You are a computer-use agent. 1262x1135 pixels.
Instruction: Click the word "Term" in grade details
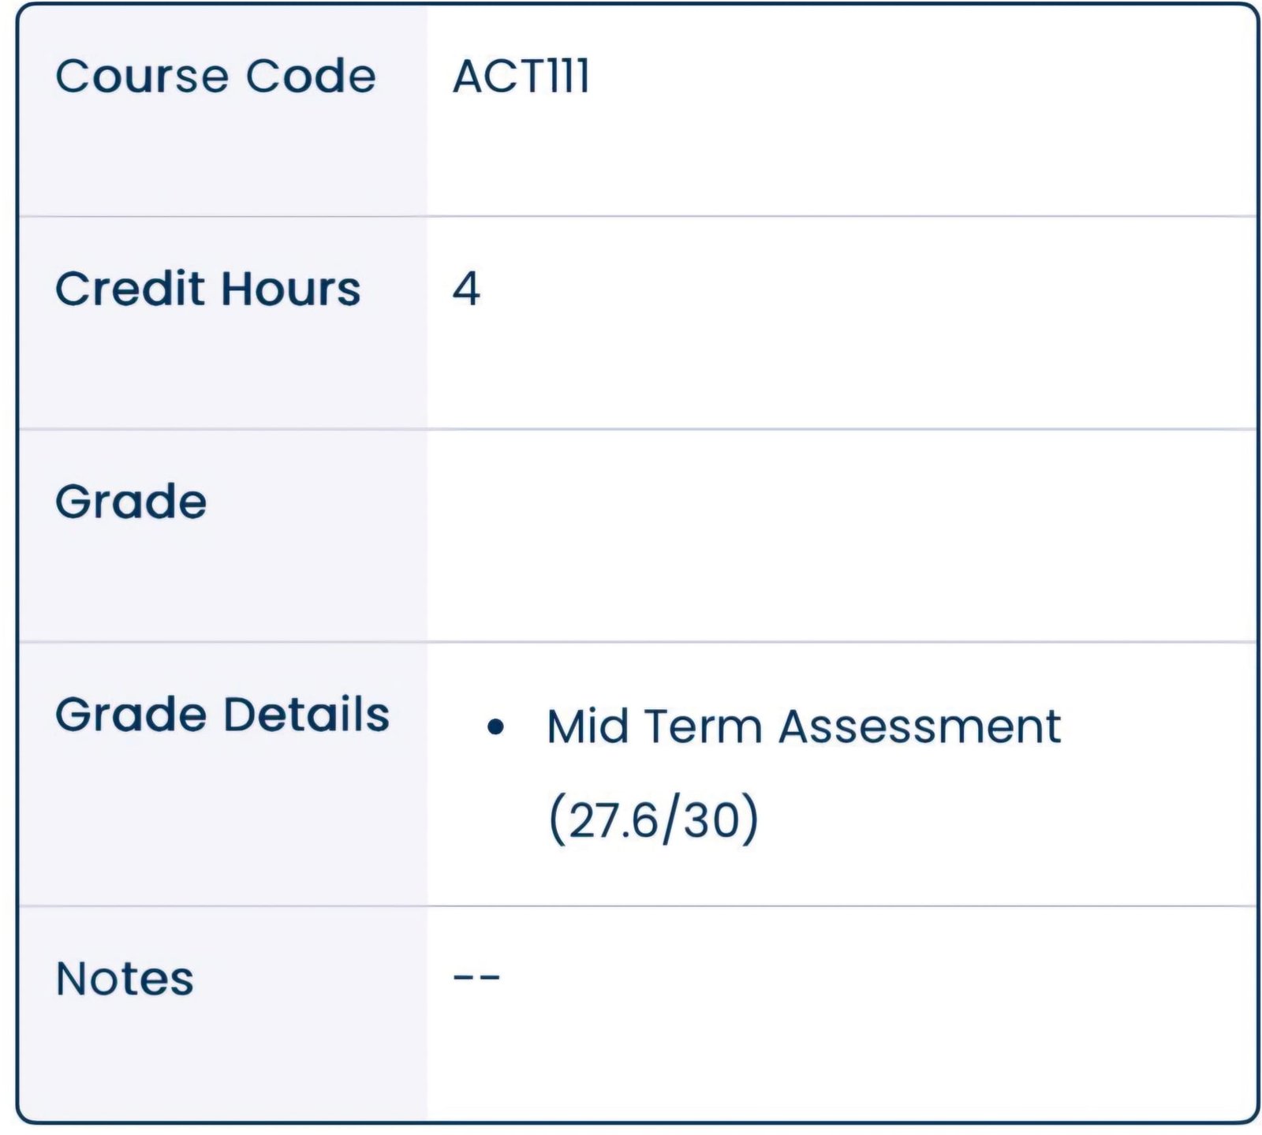click(x=703, y=726)
